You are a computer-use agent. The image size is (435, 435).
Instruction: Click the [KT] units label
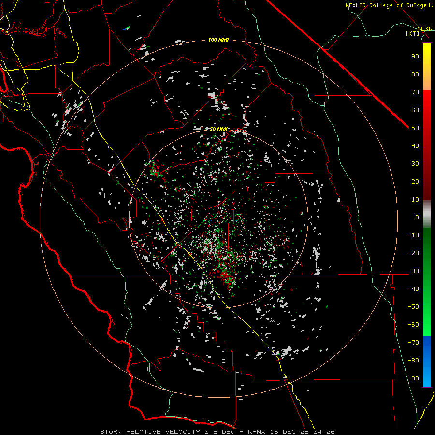[x=413, y=33]
